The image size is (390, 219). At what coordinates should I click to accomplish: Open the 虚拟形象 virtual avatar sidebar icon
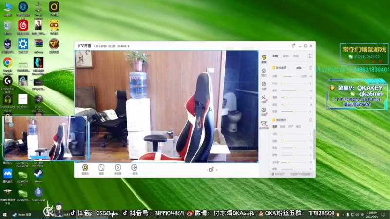264,125
